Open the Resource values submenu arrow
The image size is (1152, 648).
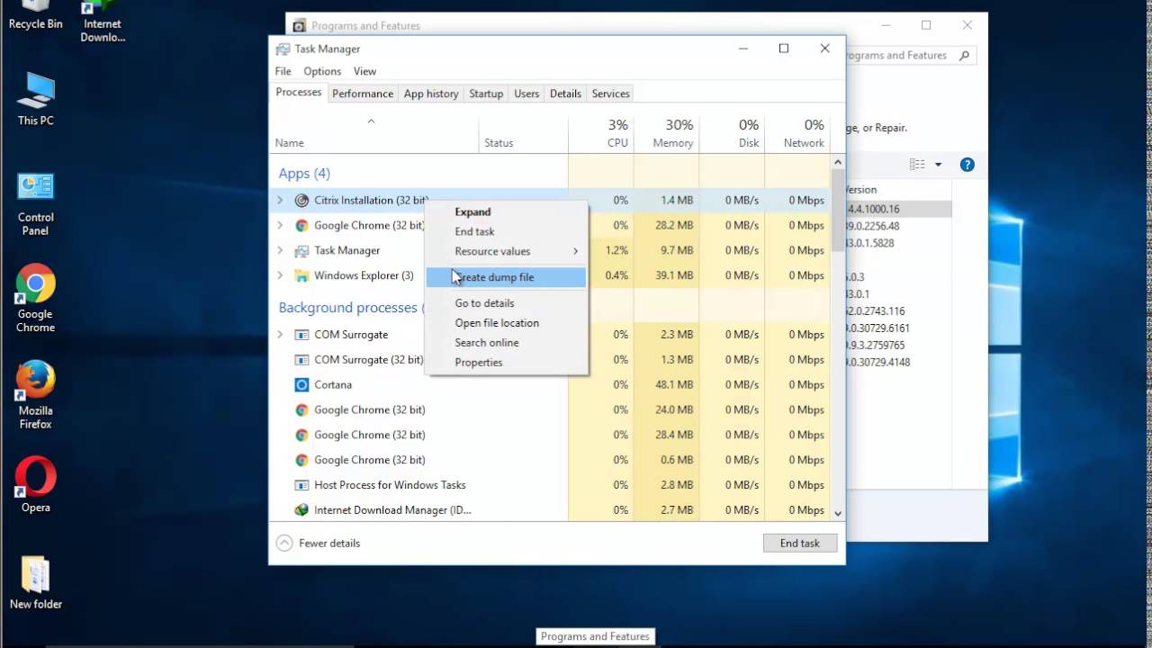click(575, 251)
